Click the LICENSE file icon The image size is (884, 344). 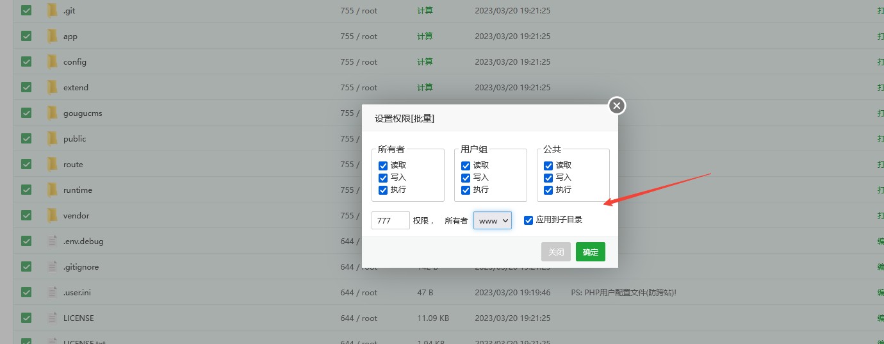(53, 318)
